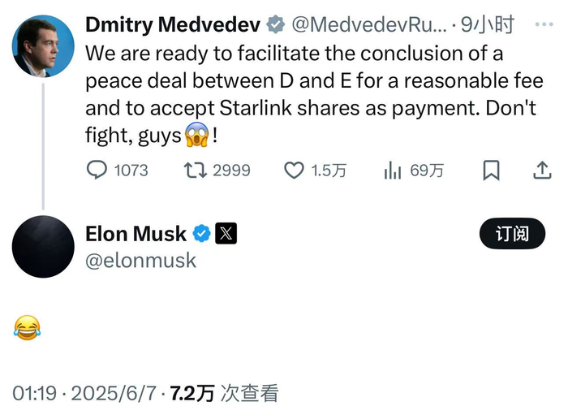Bookmark Dmitry Medvedev's tweet
Image resolution: width=568 pixels, height=419 pixels.
[x=491, y=171]
